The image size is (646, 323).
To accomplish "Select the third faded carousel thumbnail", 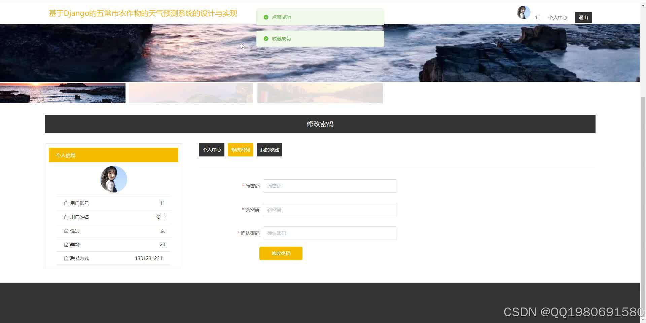I will 320,93.
